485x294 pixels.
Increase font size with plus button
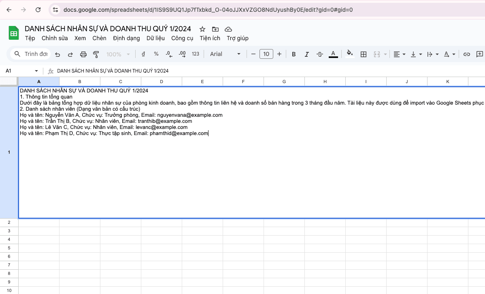point(279,54)
